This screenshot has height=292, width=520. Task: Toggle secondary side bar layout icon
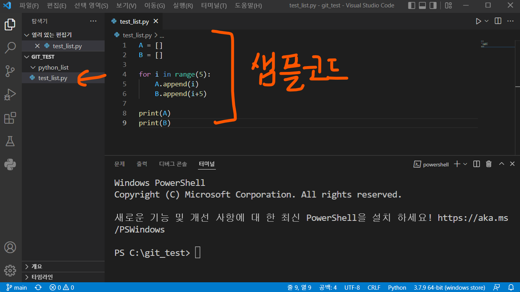433,5
